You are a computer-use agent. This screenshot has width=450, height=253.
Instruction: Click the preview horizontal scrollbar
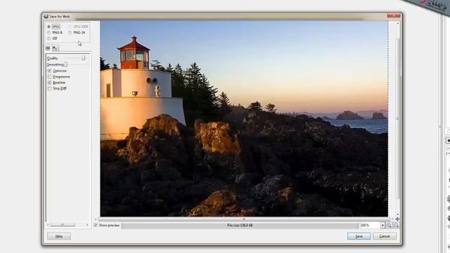244,219
